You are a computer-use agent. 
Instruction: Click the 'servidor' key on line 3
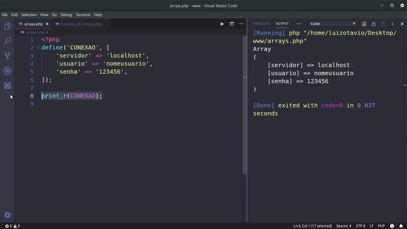(x=74, y=55)
